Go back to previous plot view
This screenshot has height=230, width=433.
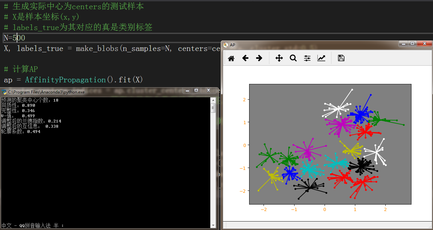(245, 58)
